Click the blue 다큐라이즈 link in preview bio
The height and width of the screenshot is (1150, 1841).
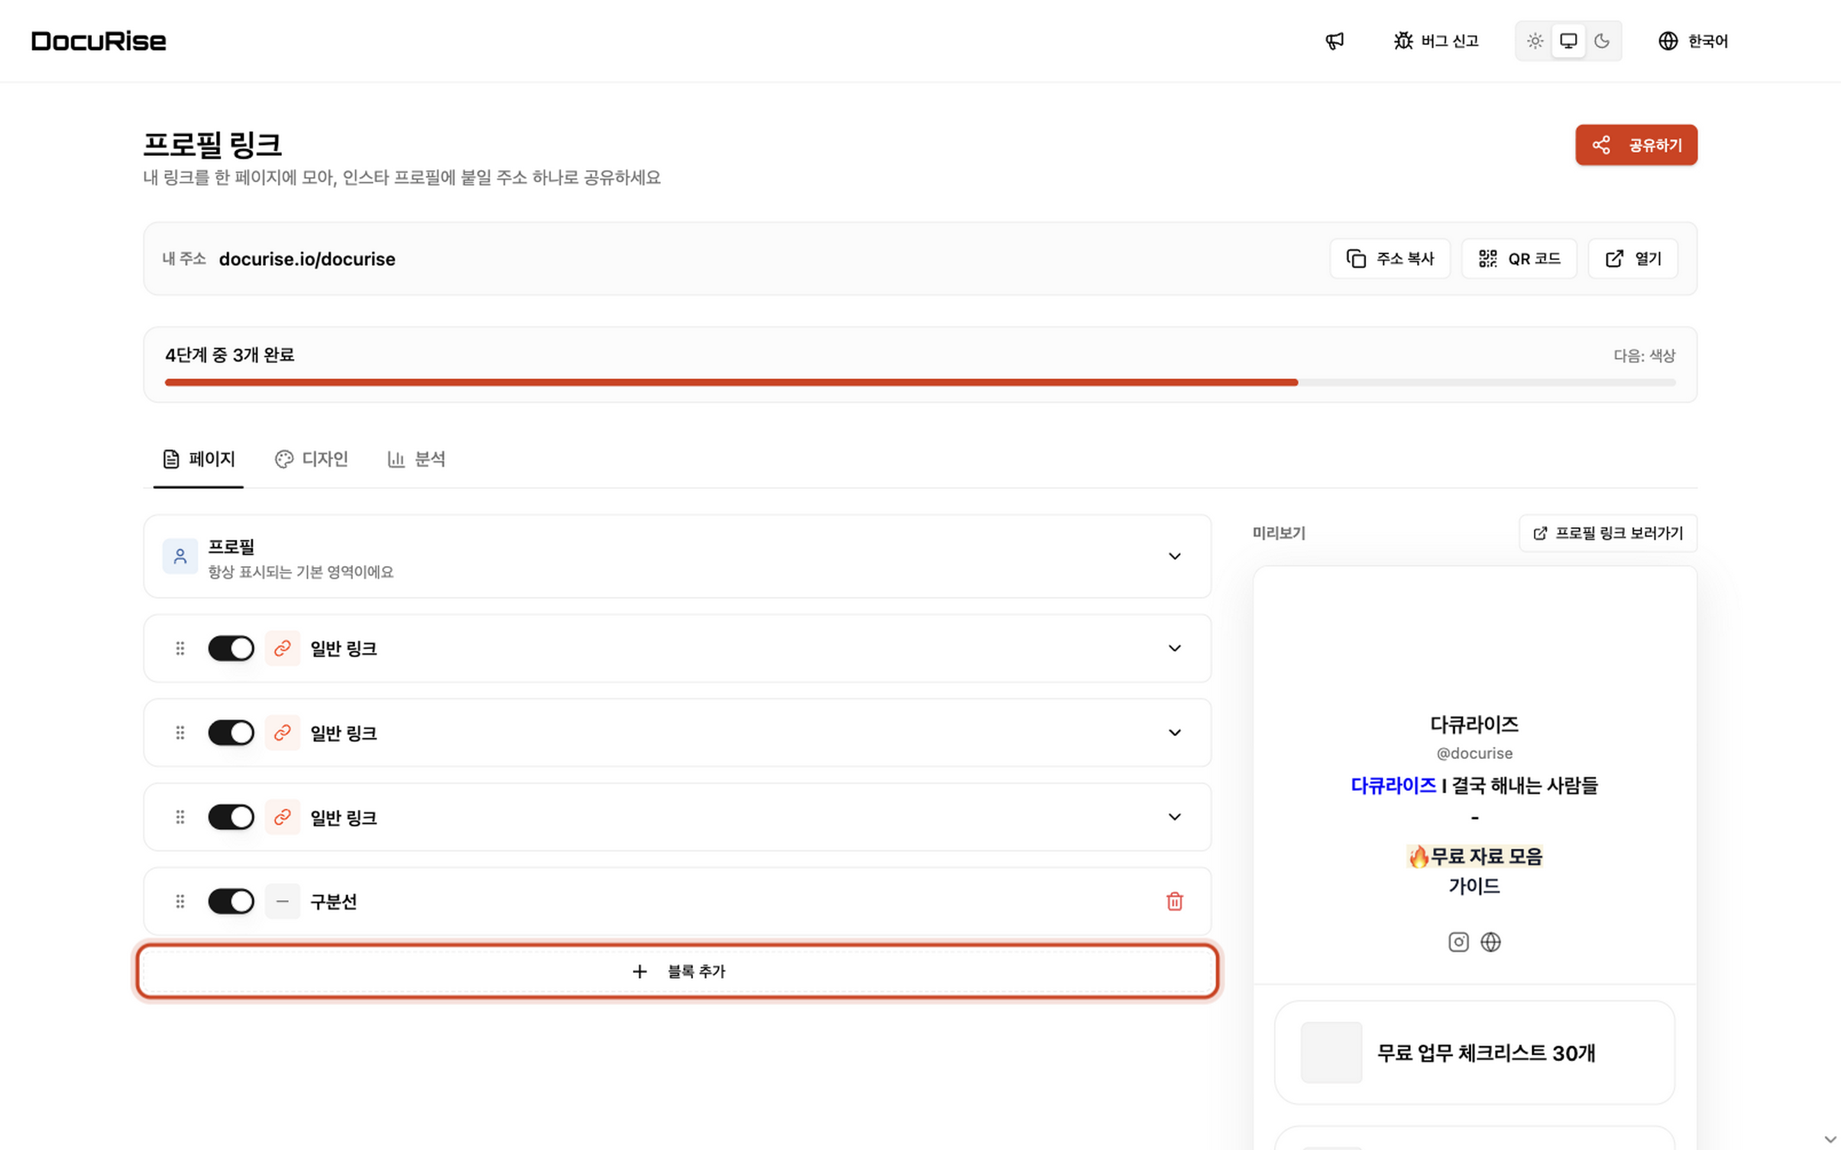[x=1393, y=786]
